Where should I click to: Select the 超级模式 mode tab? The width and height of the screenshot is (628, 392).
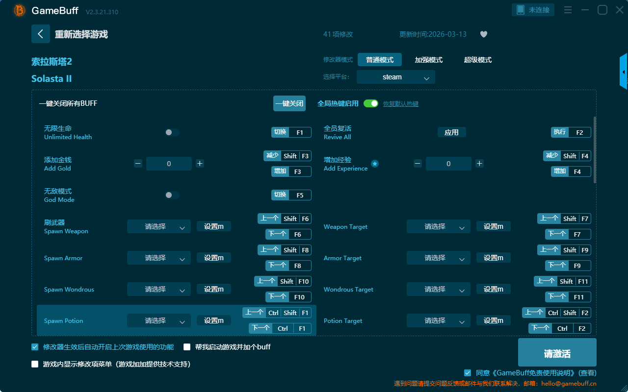click(x=477, y=60)
